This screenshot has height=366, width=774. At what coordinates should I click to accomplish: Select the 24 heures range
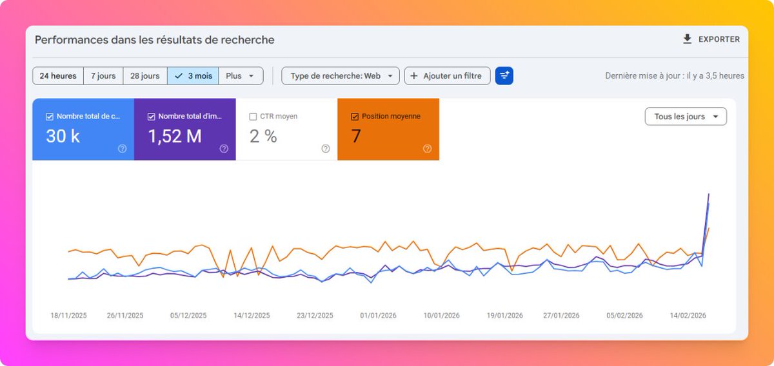58,76
